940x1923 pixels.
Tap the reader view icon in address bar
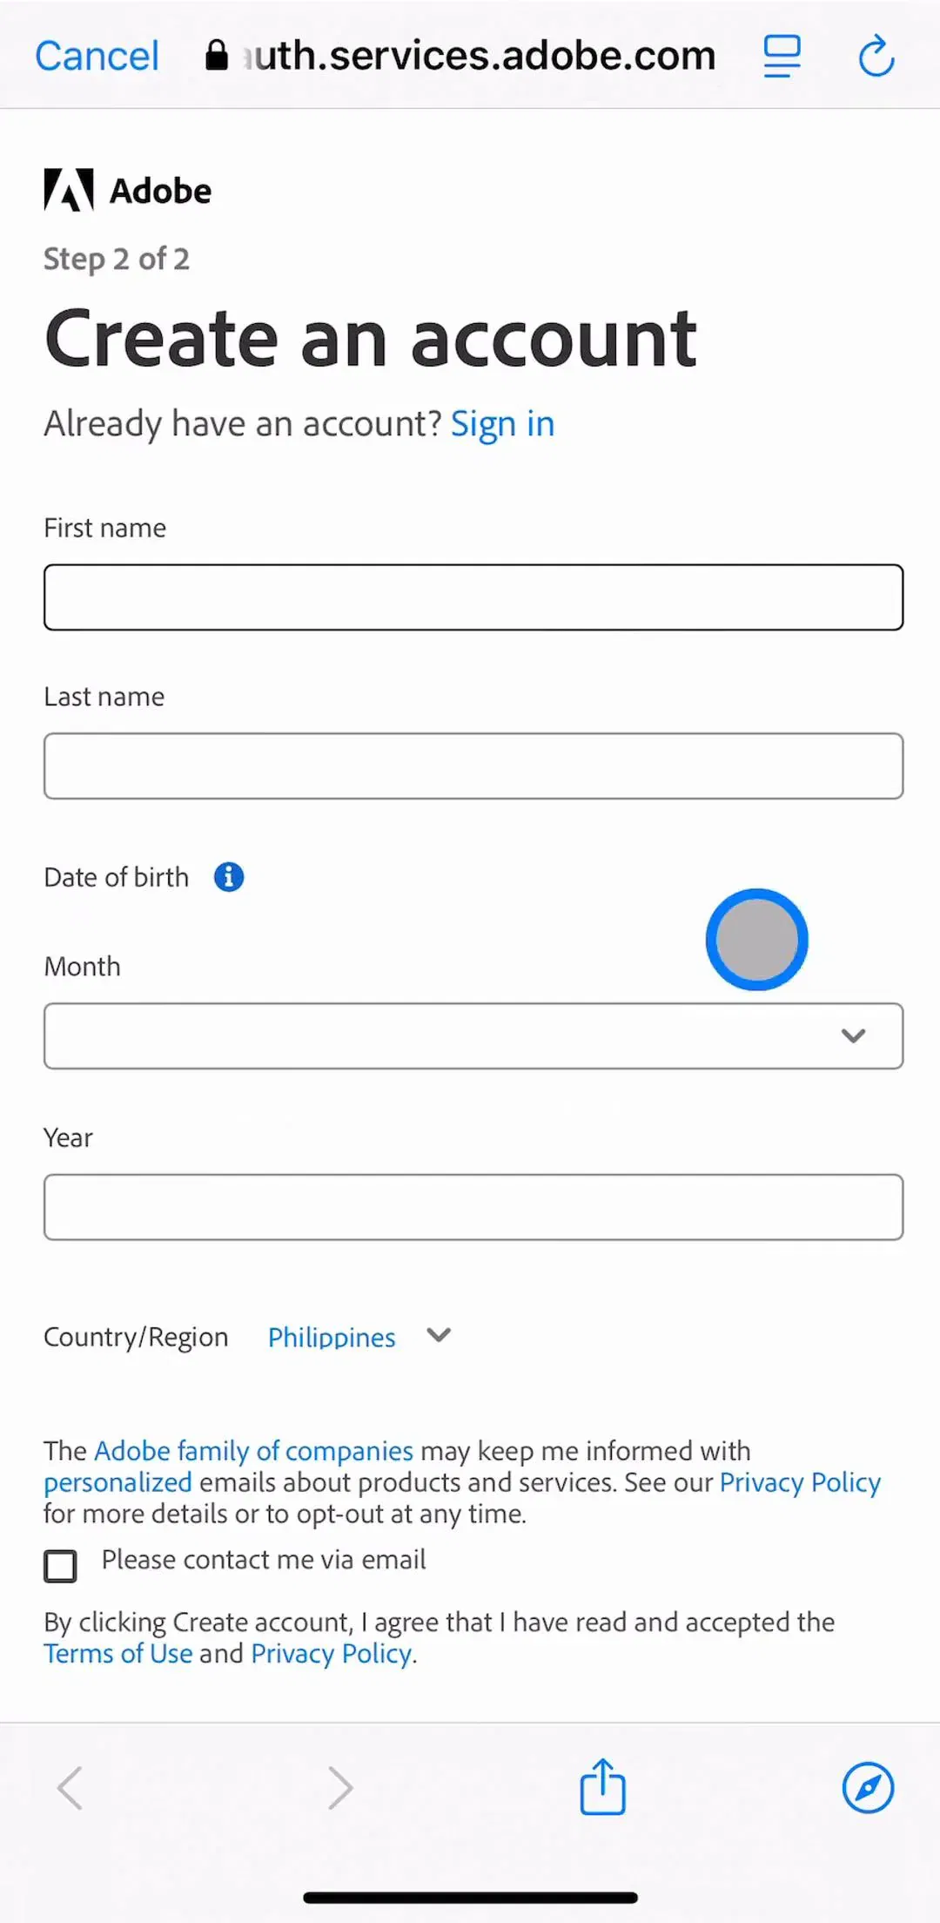click(x=782, y=57)
